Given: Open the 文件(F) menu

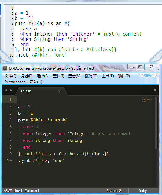Looking at the screenshot, I should (x=10, y=76).
